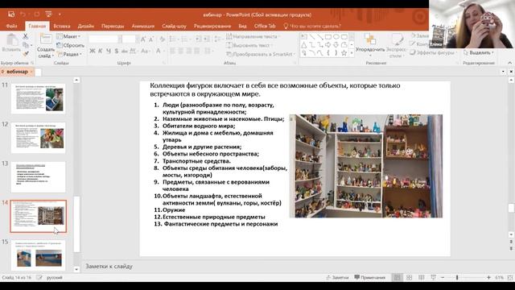Start slideshow from quick access toolbar icon
The image size is (515, 290).
pyautogui.click(x=48, y=14)
